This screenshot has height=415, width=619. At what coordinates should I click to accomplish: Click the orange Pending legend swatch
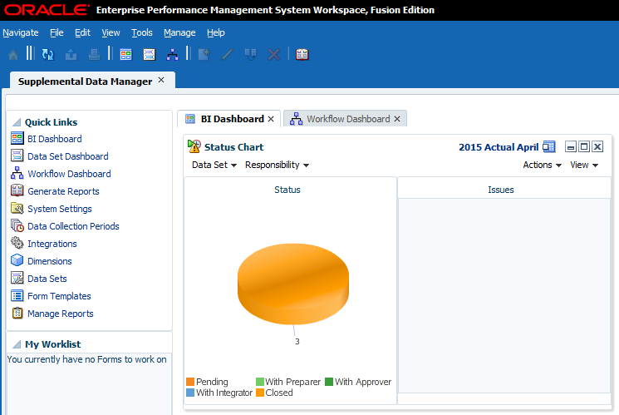pos(190,382)
